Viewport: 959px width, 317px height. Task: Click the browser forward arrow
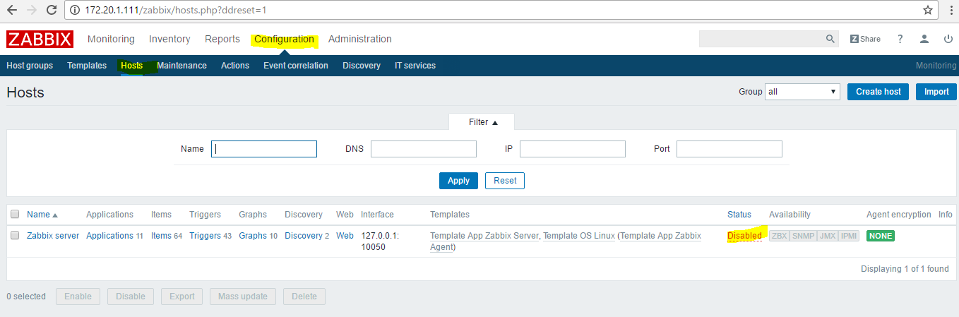pyautogui.click(x=32, y=10)
